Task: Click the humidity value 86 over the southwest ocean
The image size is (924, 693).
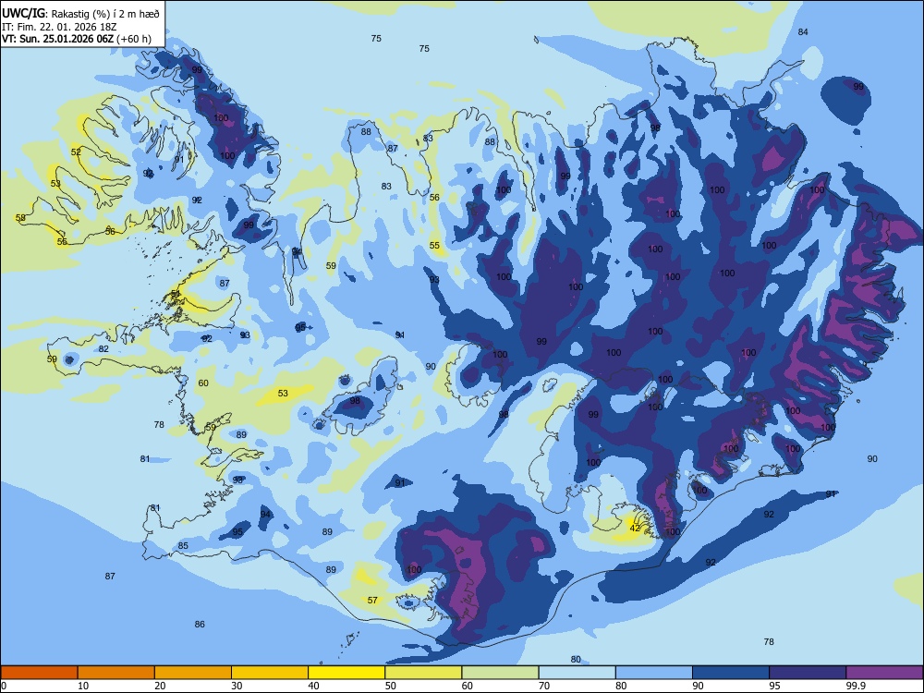Action: tap(200, 624)
